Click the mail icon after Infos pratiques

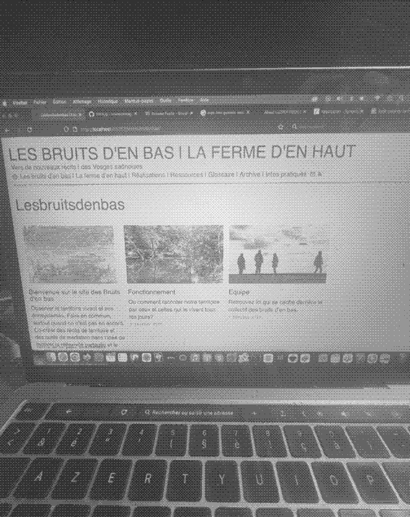(313, 174)
